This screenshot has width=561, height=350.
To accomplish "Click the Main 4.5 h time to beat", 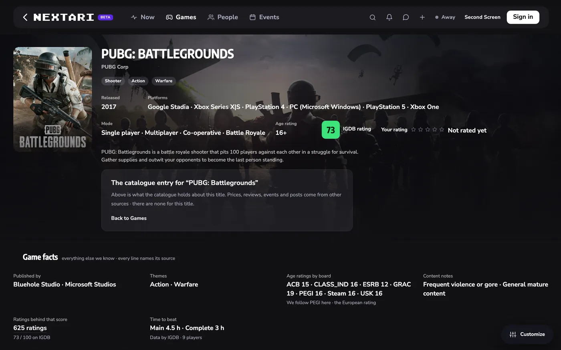I will (x=165, y=328).
